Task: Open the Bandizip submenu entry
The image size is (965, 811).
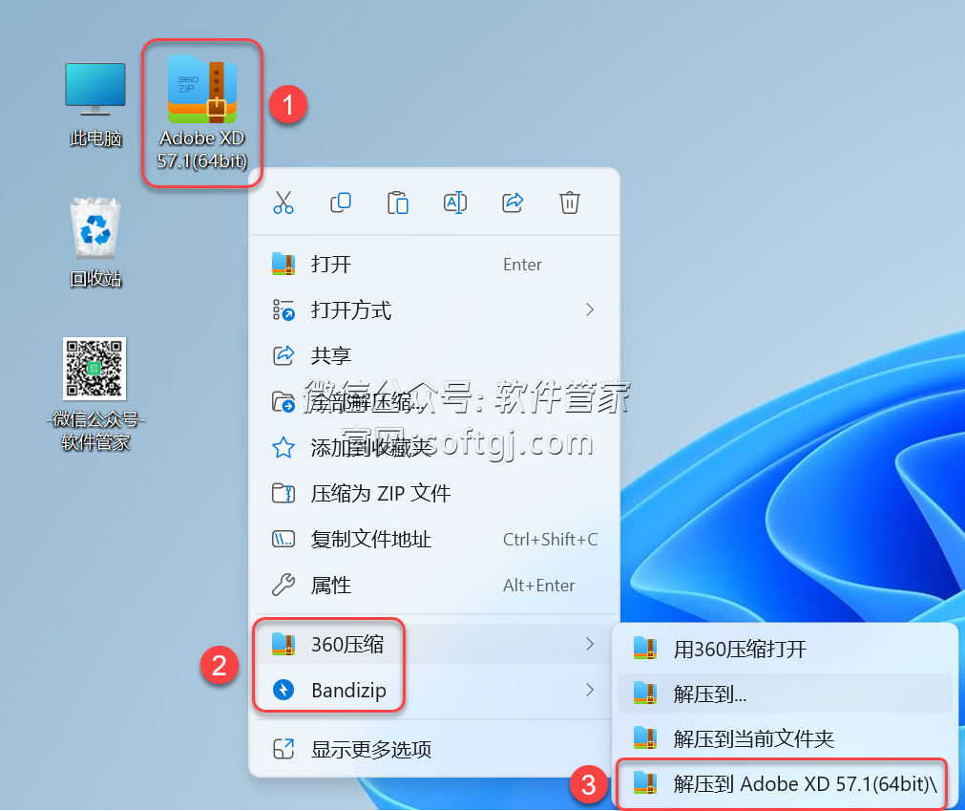Action: coord(434,690)
